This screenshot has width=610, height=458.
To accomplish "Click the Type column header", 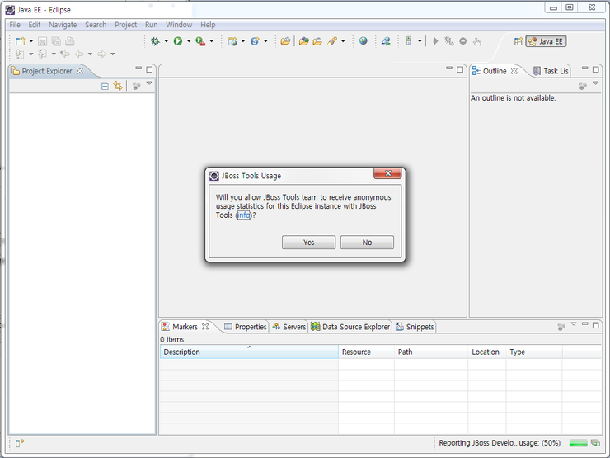I will click(x=534, y=352).
